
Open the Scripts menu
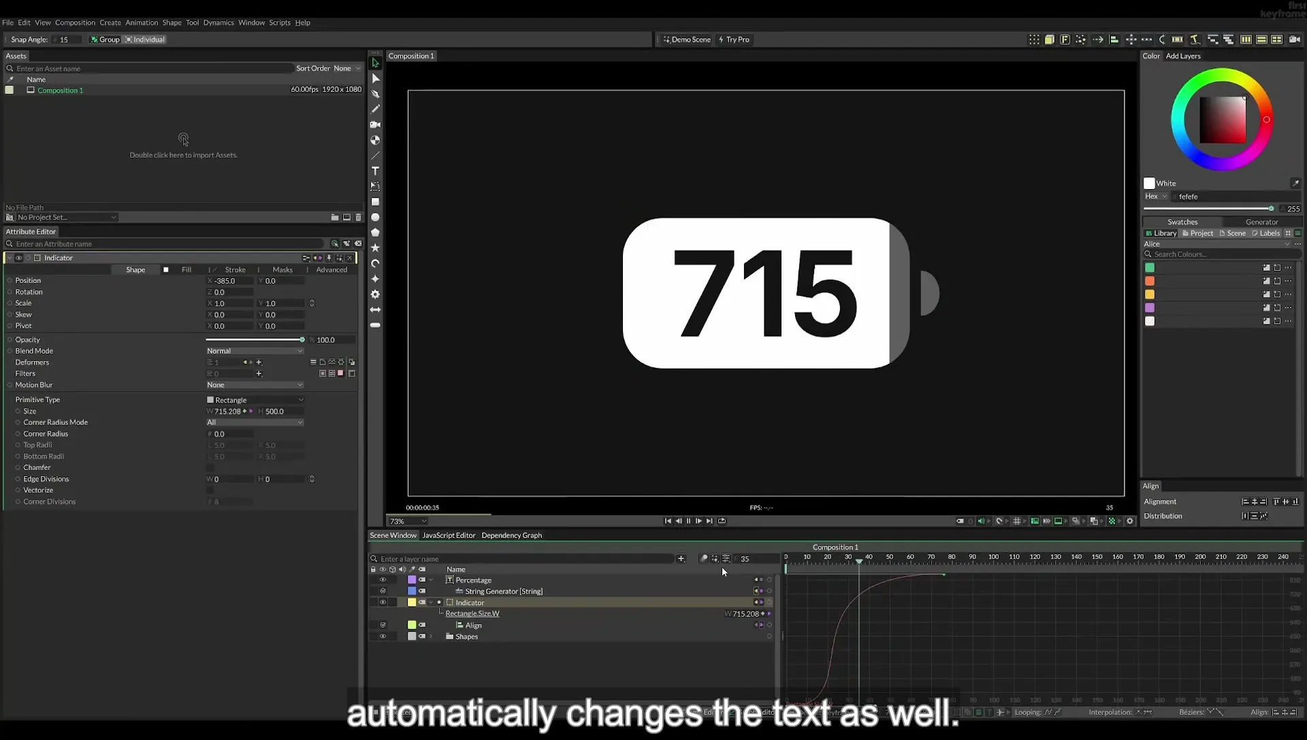[280, 22]
